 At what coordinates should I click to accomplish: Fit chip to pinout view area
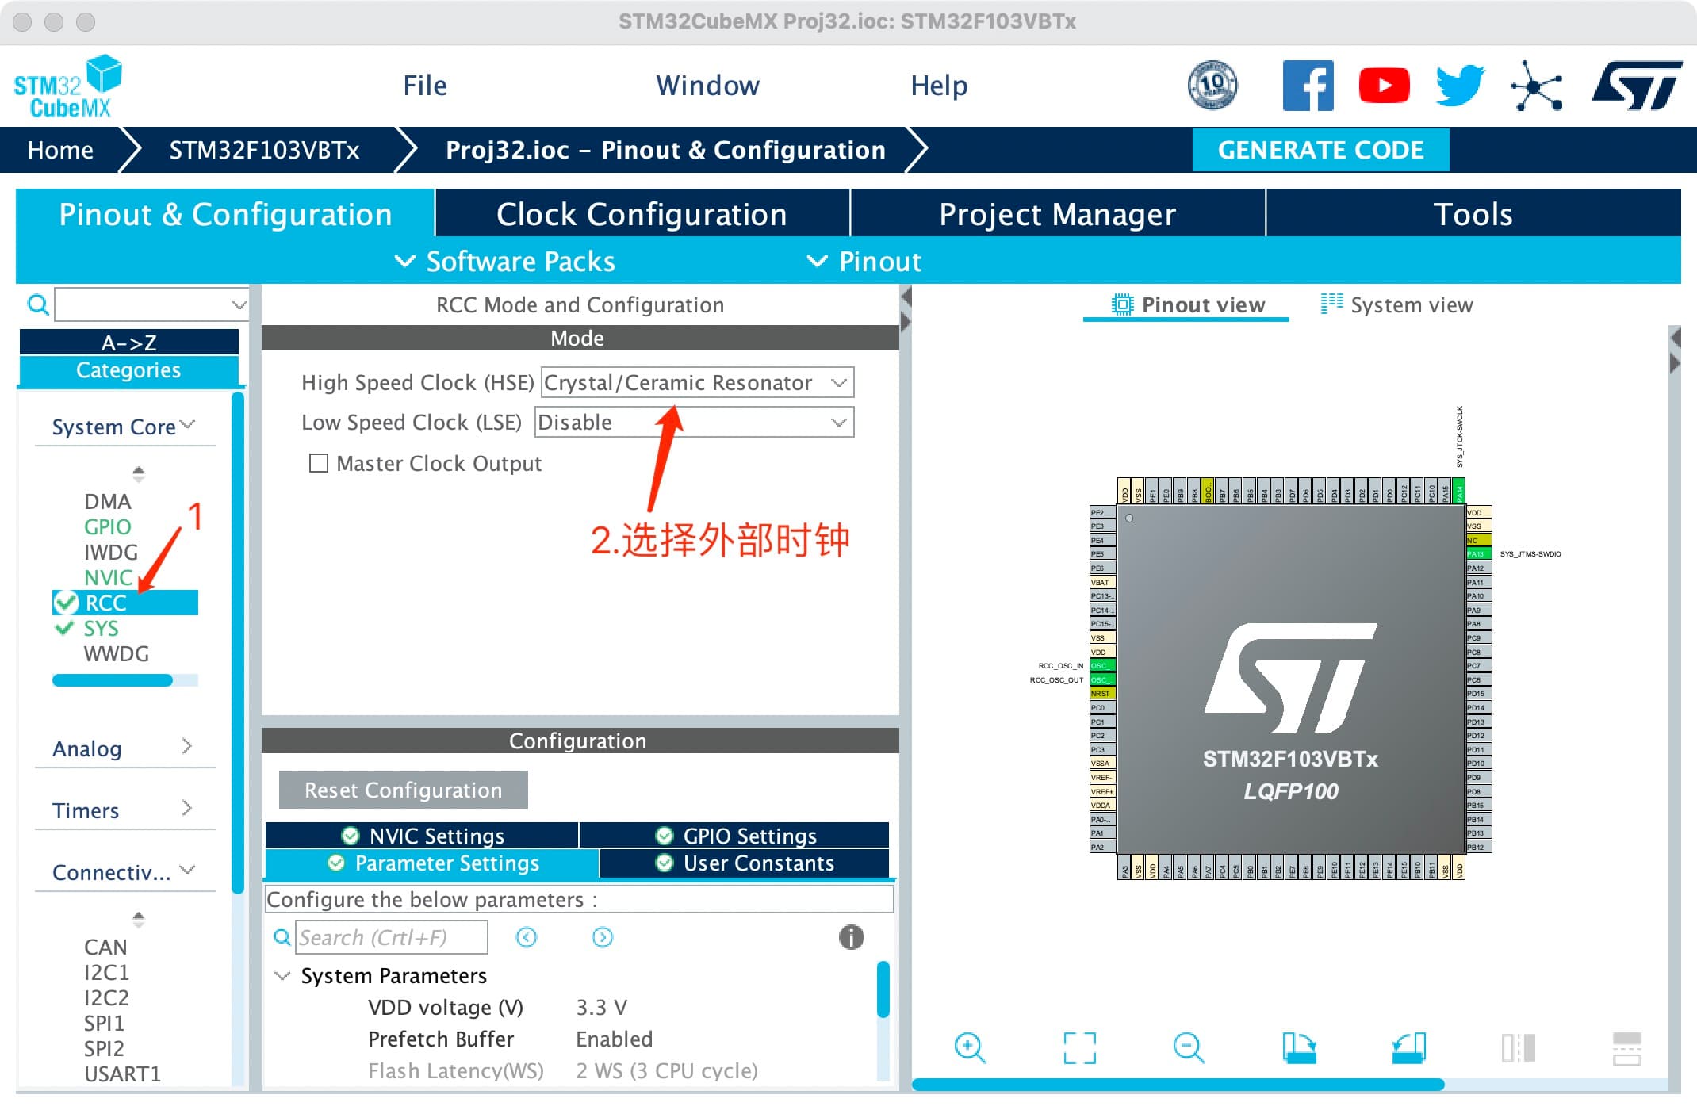click(x=1079, y=1048)
